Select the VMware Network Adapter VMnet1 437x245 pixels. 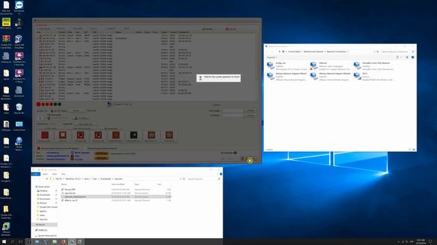point(287,76)
